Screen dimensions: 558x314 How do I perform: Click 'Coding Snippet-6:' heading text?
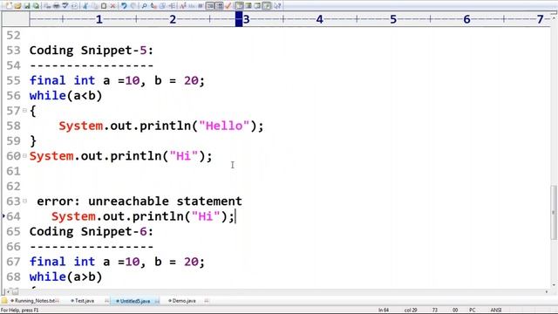pyautogui.click(x=91, y=231)
